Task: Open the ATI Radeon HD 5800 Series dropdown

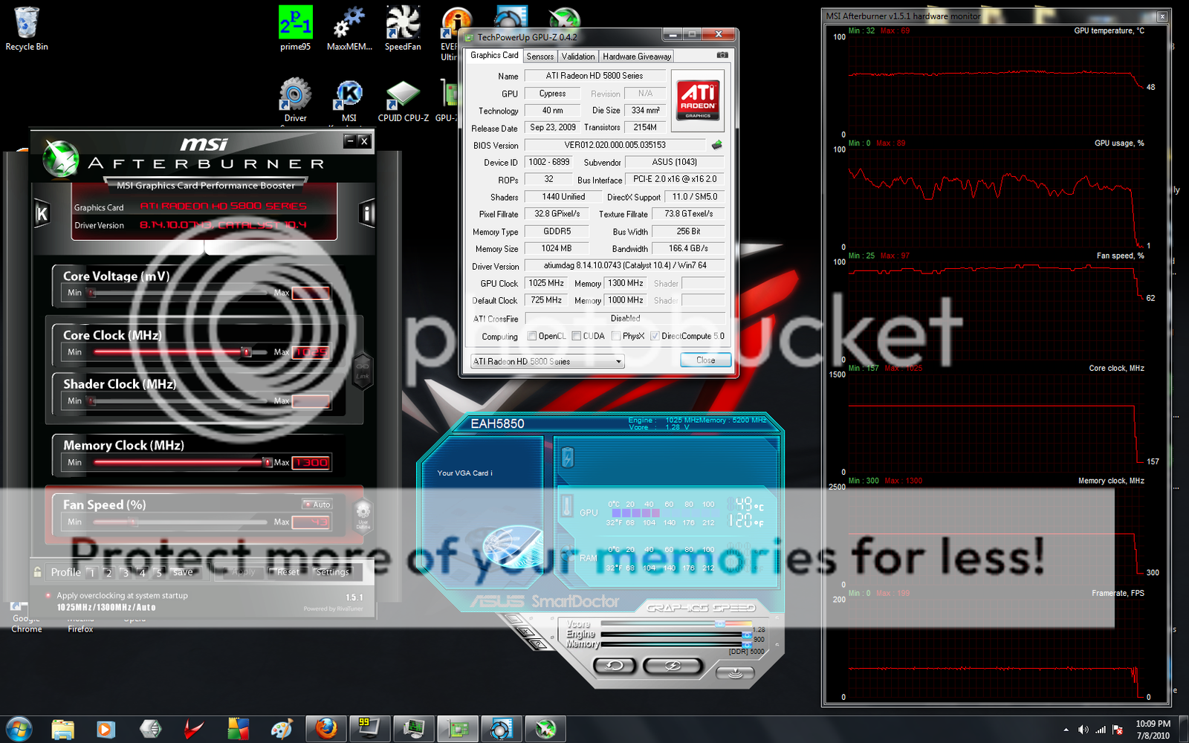Action: [547, 361]
